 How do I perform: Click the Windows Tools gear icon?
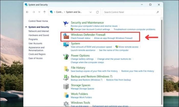click(x=66, y=104)
